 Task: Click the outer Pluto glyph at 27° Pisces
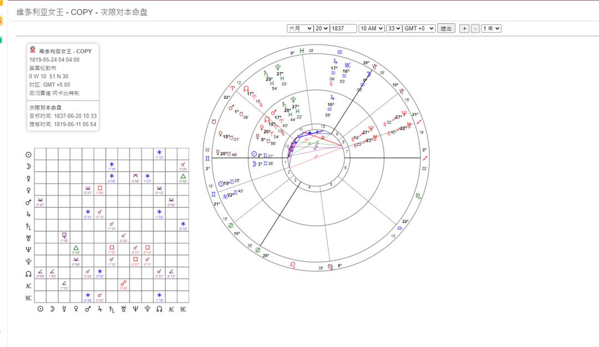(x=278, y=67)
